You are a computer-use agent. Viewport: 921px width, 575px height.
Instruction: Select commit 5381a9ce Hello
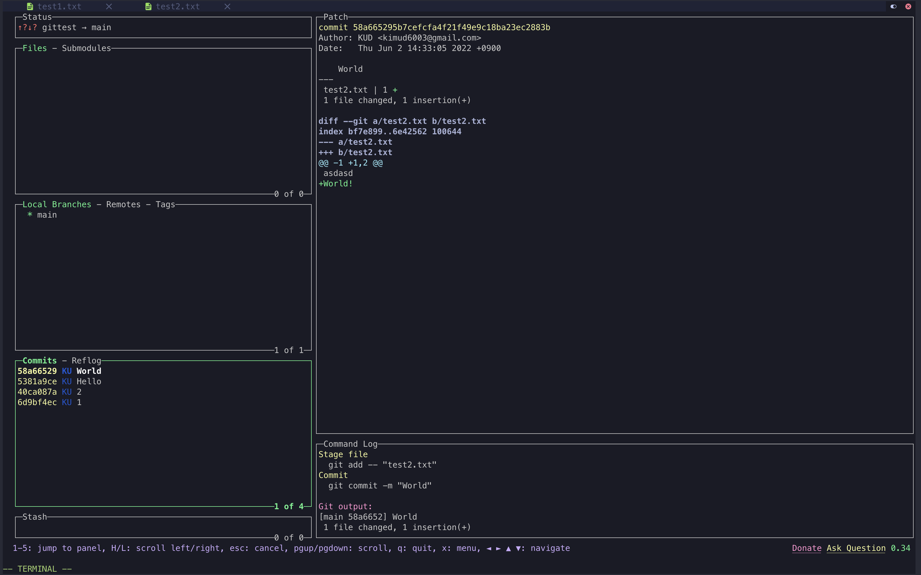(59, 382)
